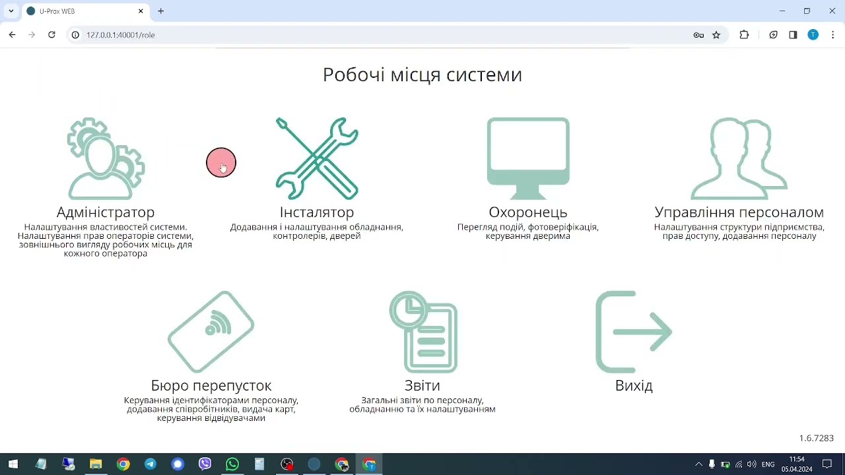Image resolution: width=845 pixels, height=475 pixels.
Task: Close the U-Prox WEB tab
Action: click(x=141, y=11)
